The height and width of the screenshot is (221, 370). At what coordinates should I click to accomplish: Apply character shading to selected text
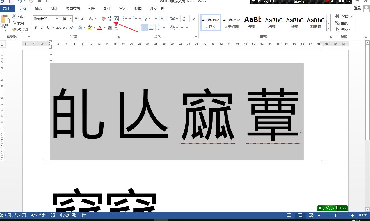point(110,27)
